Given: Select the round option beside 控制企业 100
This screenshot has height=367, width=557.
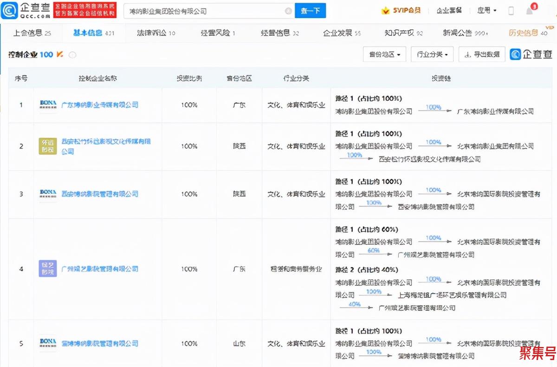Looking at the screenshot, I should point(72,55).
